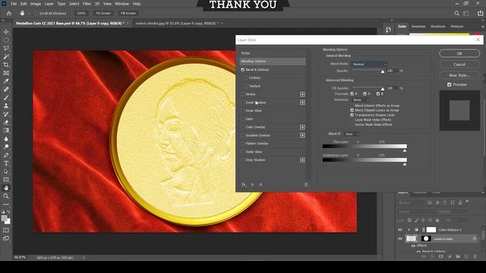Add another Color Overlay with plus button
486x273 pixels.
pos(302,127)
